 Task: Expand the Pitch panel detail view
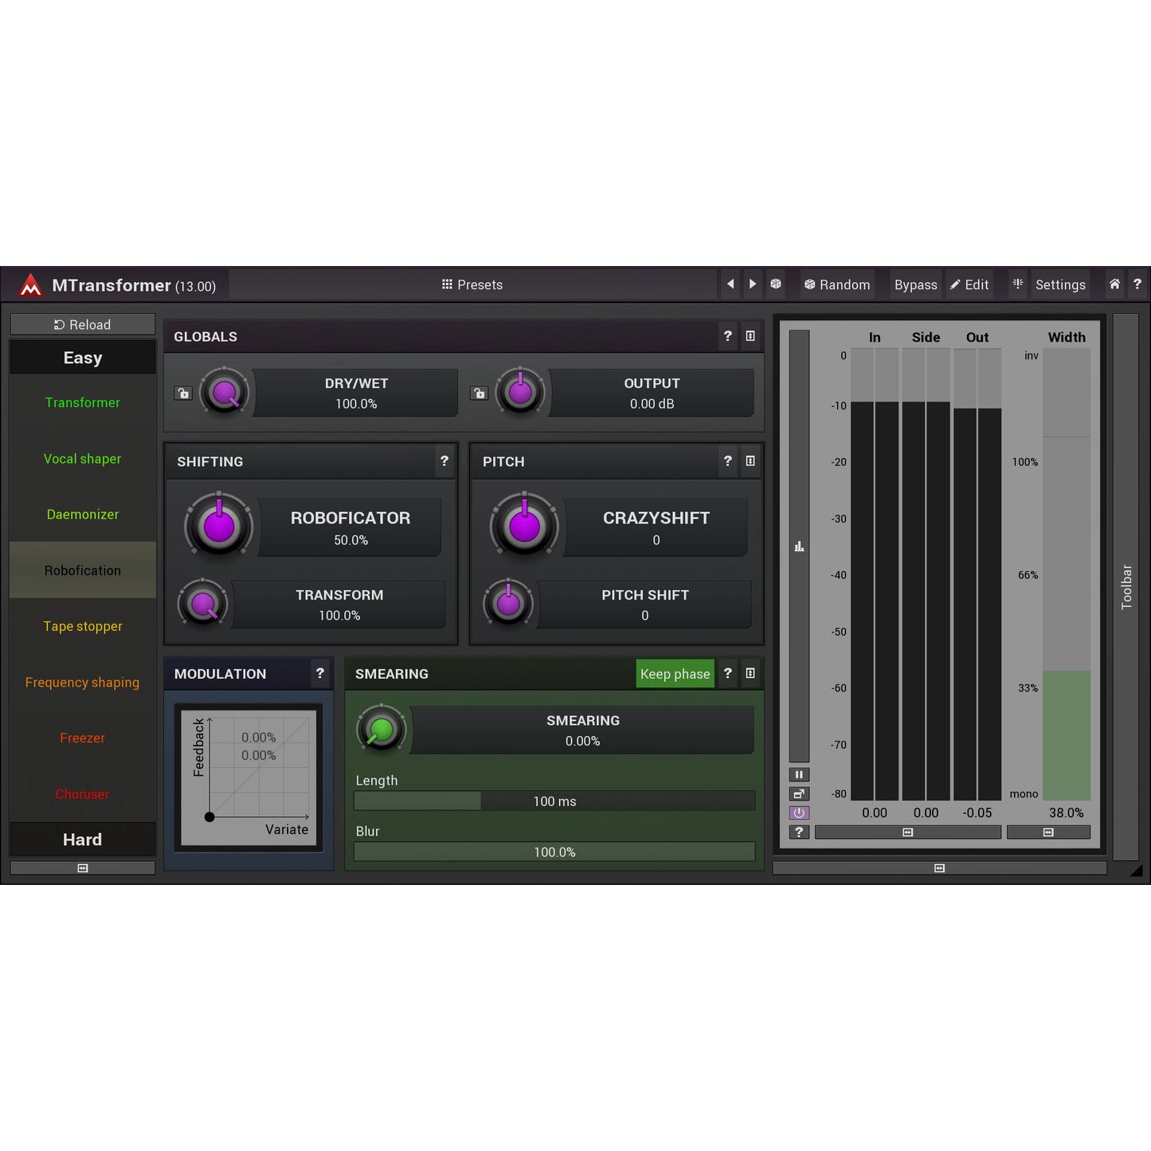pos(750,461)
